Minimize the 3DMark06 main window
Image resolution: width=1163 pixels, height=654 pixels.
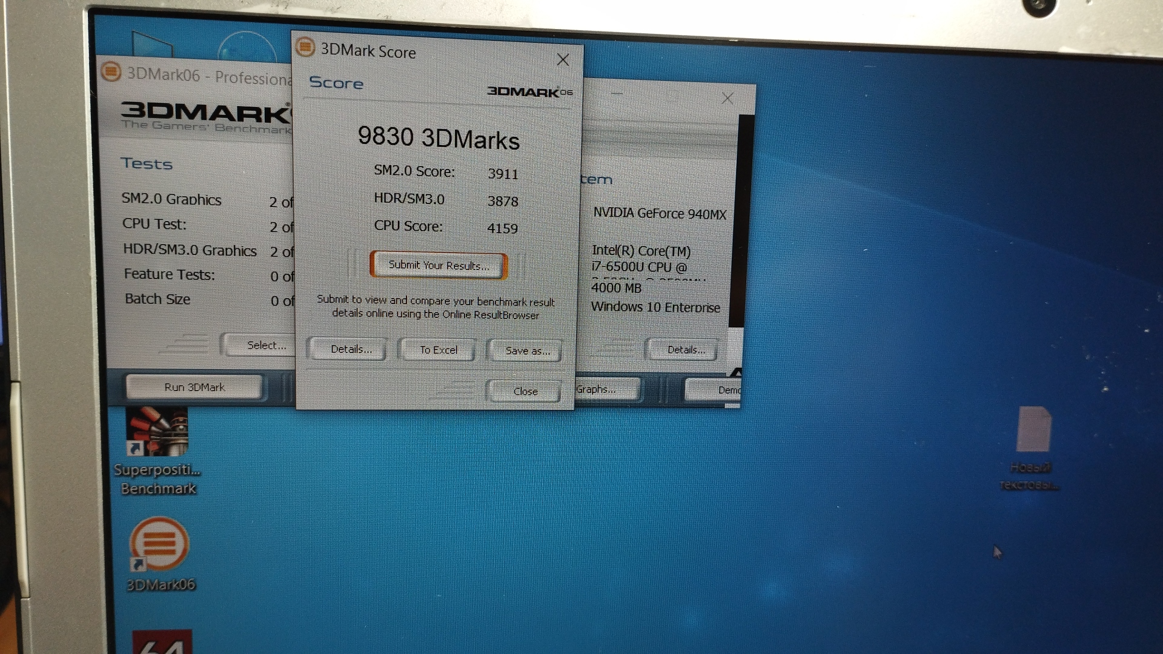(x=617, y=94)
